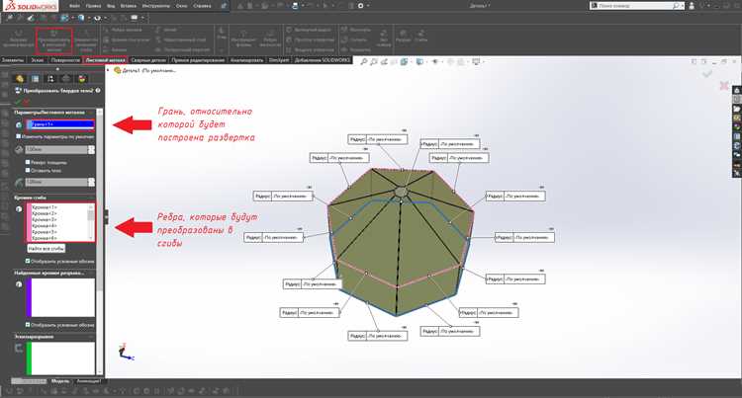Cancel the feature with the red X
742x398 pixels.
click(x=26, y=102)
